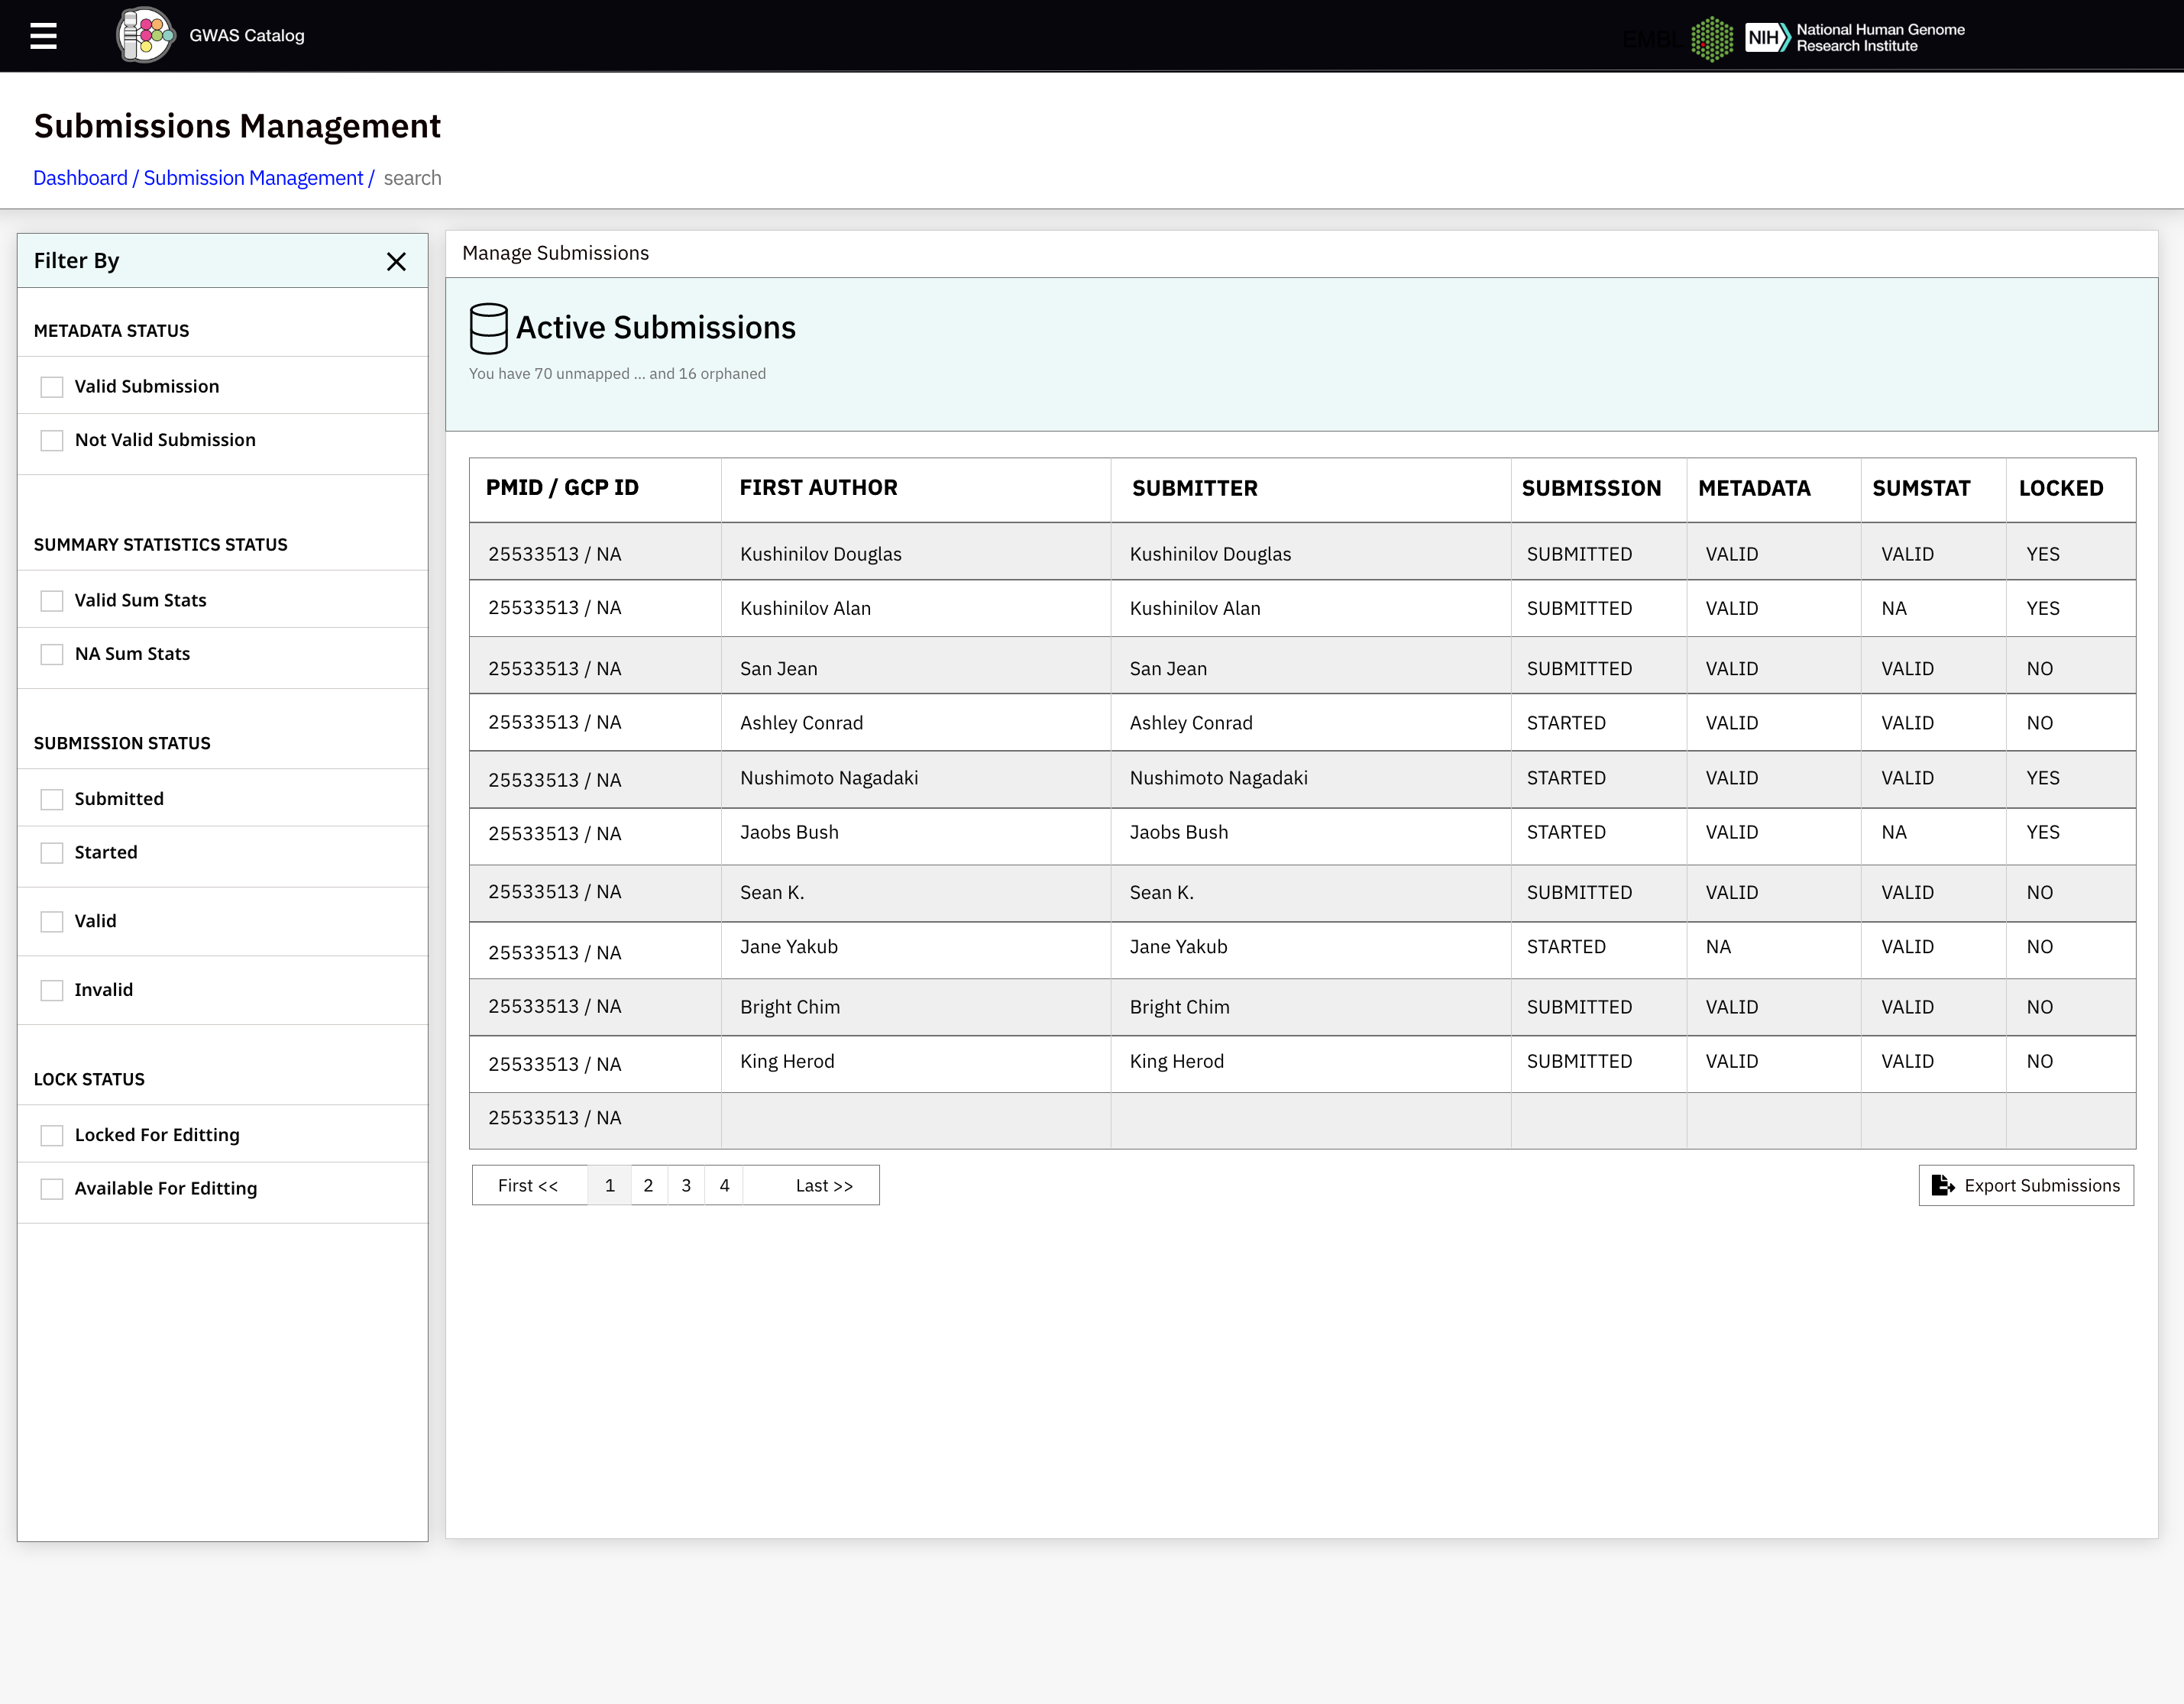Screen dimensions: 2184x1704
Task: Go to the Dashboard breadcrumb link
Action: [x=80, y=178]
